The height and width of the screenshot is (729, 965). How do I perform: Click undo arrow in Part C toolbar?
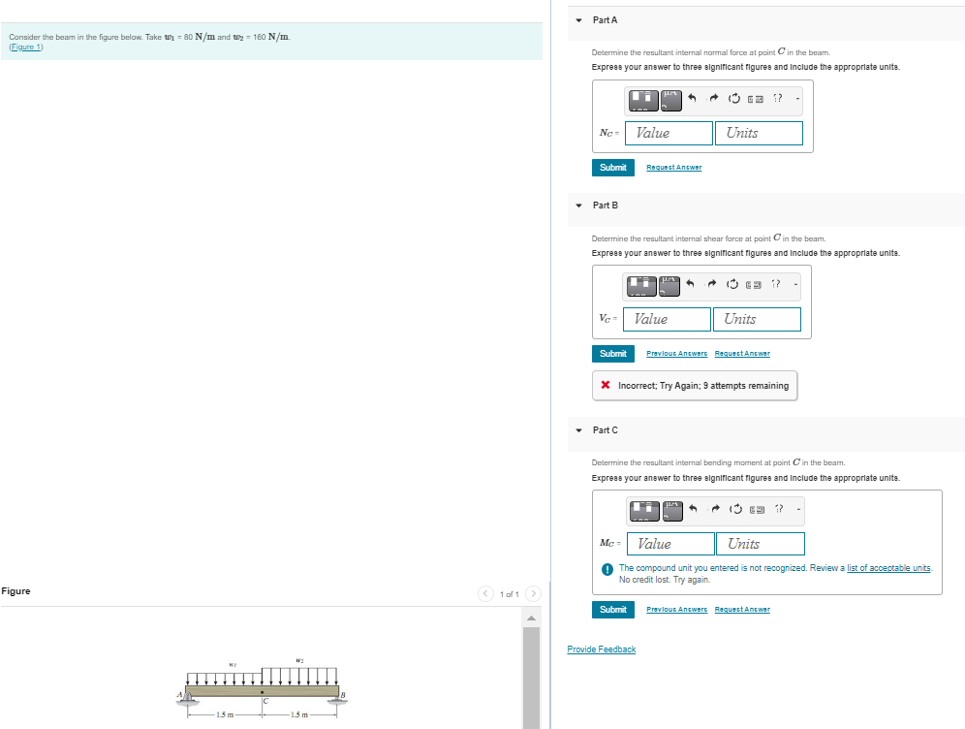694,509
